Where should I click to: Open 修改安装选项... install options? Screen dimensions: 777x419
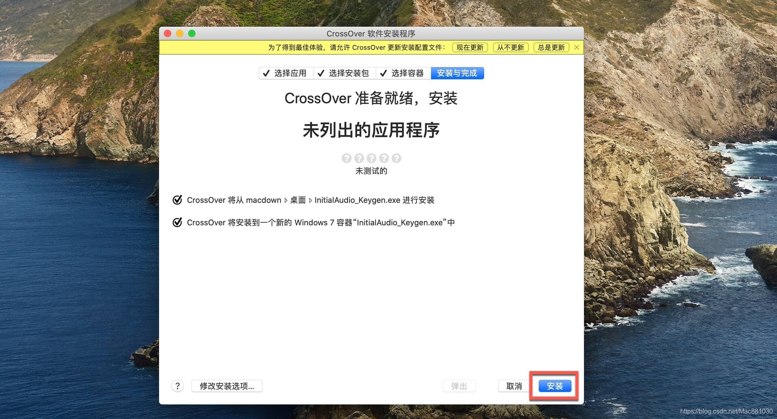coord(227,386)
